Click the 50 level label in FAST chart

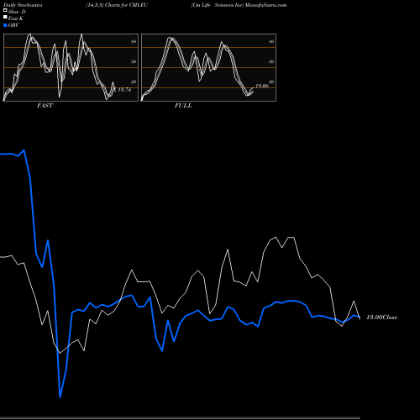(134, 61)
